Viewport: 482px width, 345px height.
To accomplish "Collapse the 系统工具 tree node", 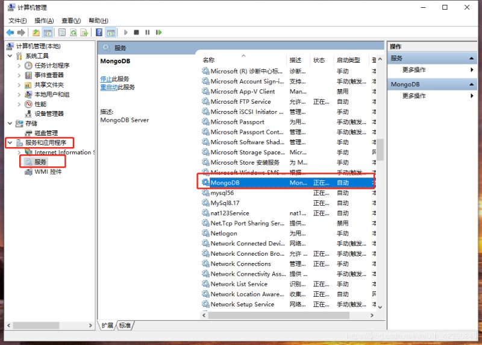I will click(x=10, y=55).
